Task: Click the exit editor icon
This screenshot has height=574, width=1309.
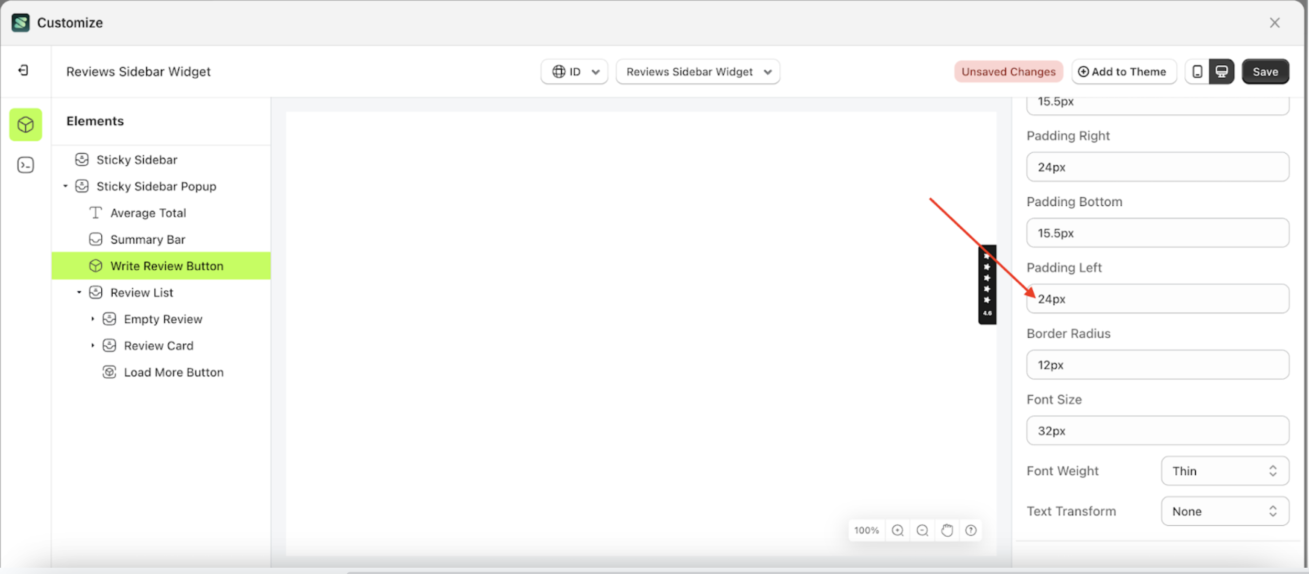Action: [22, 70]
